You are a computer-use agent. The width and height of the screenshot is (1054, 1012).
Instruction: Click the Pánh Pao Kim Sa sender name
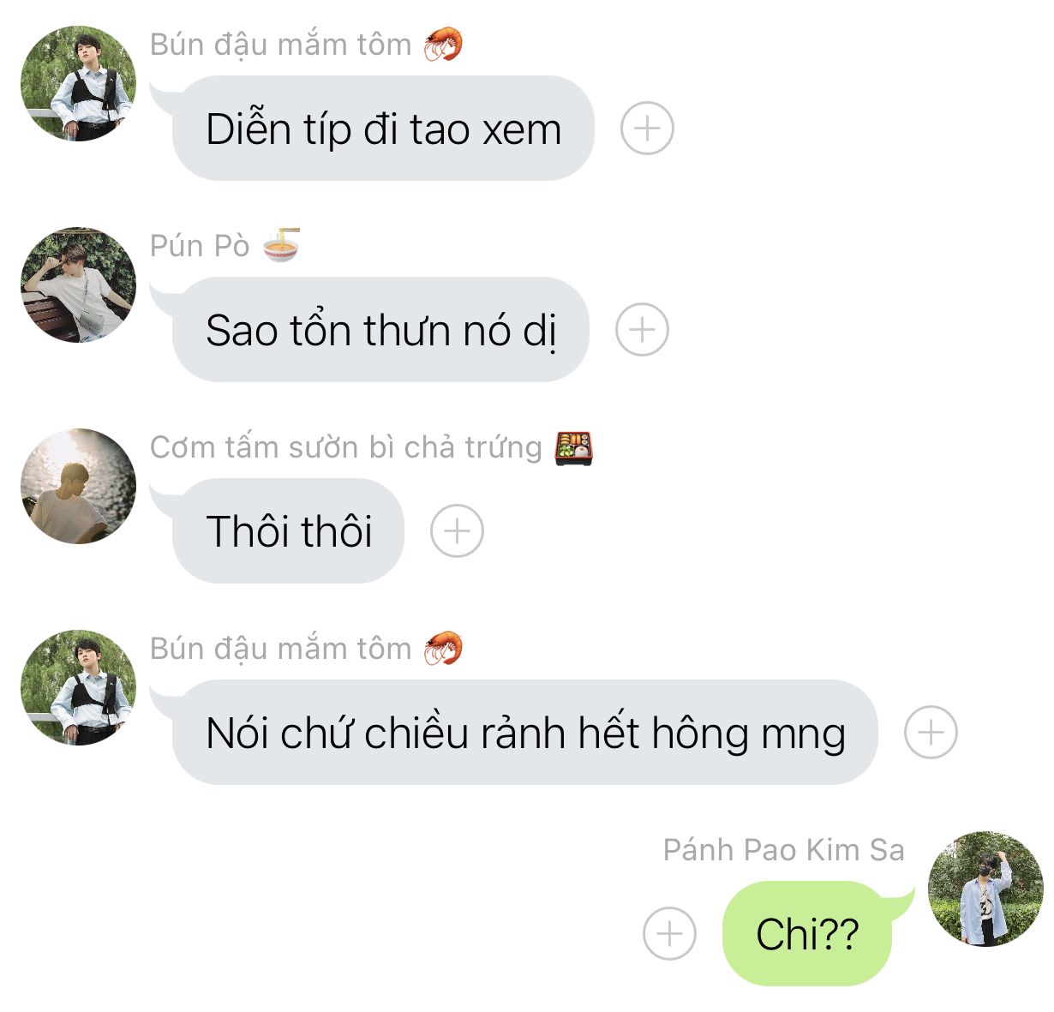point(784,850)
